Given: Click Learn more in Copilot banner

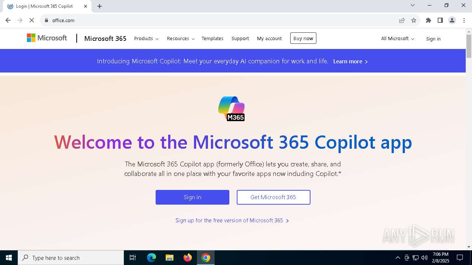Looking at the screenshot, I should tap(350, 61).
